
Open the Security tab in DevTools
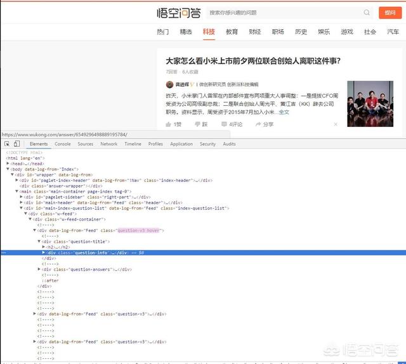207,144
